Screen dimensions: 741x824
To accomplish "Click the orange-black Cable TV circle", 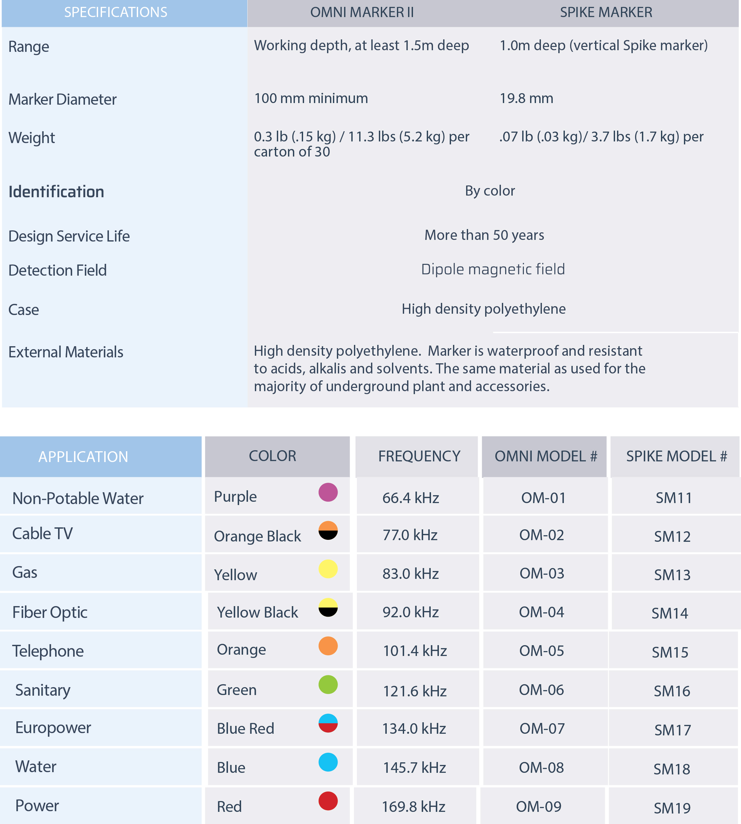I will (328, 530).
